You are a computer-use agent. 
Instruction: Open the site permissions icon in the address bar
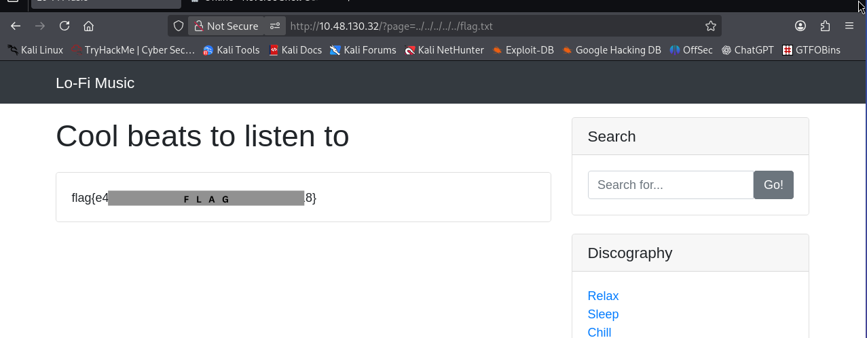pyautogui.click(x=275, y=26)
